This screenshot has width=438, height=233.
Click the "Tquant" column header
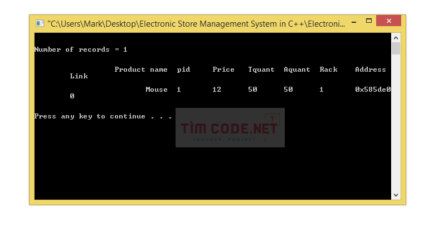point(261,70)
